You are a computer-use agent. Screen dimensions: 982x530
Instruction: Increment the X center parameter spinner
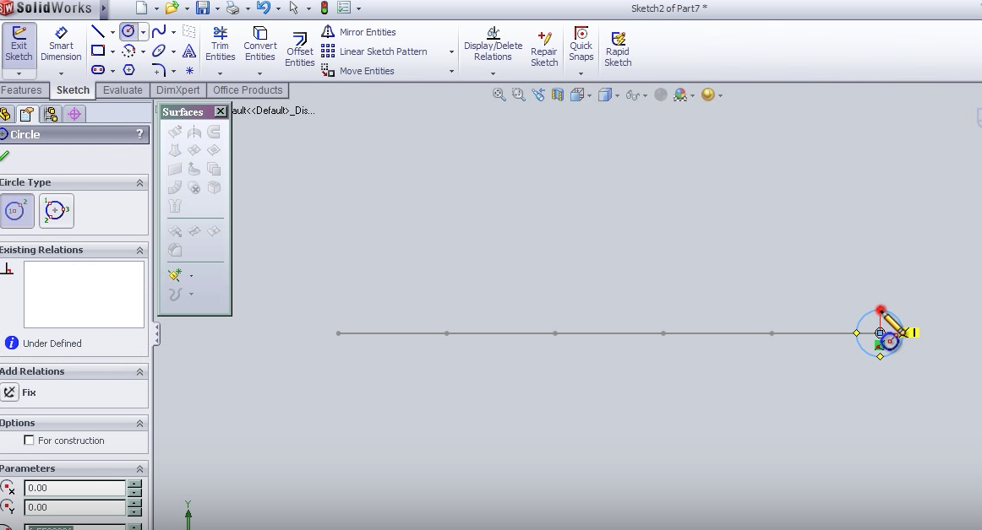pyautogui.click(x=134, y=484)
